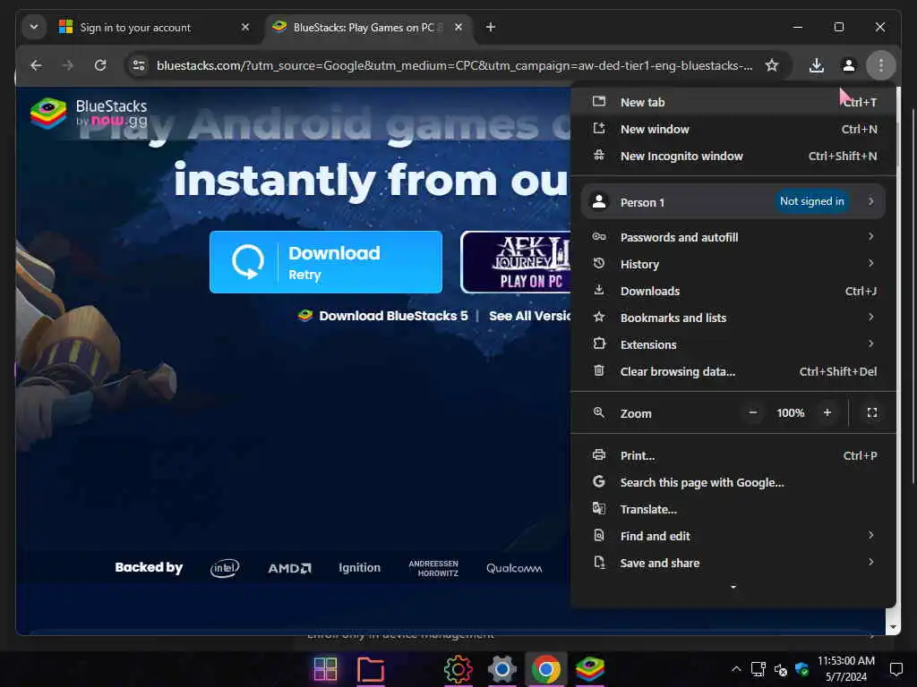Image resolution: width=917 pixels, height=687 pixels.
Task: Click the 100% zoom level value
Action: click(x=790, y=413)
